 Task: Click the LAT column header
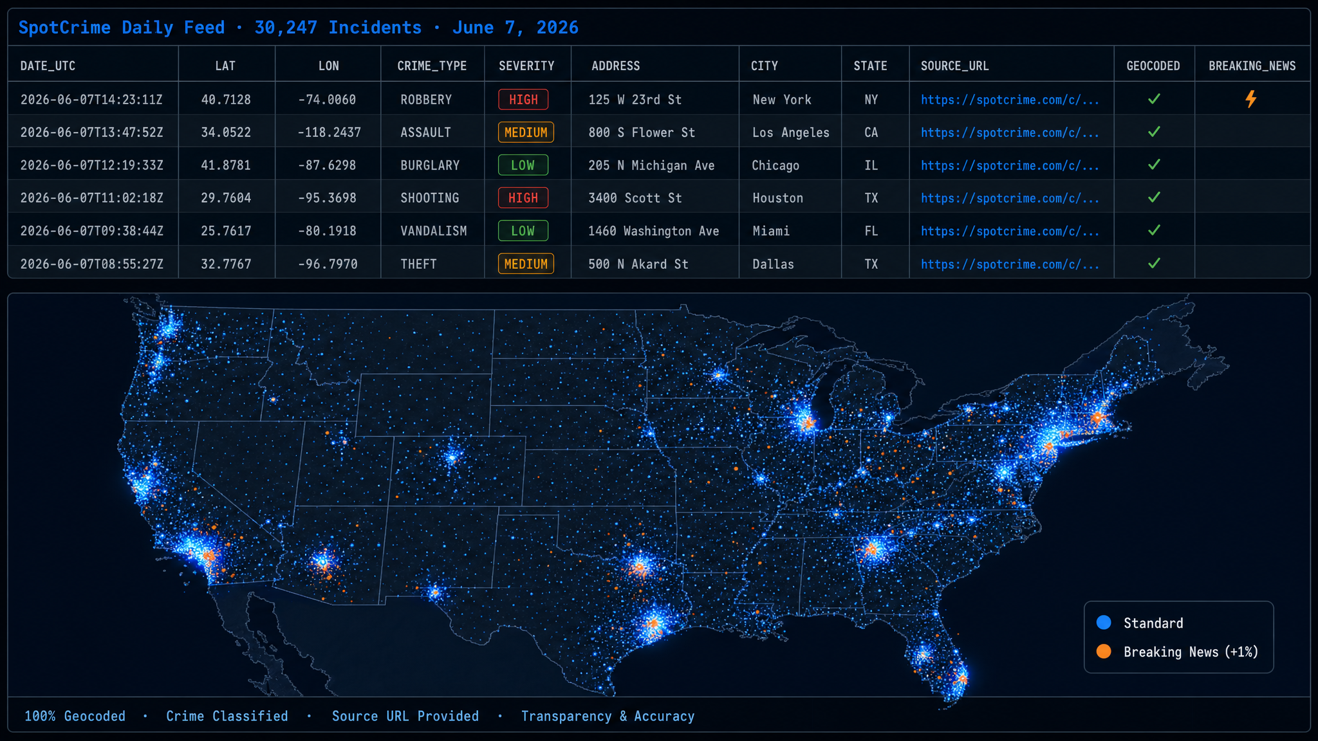tap(225, 66)
